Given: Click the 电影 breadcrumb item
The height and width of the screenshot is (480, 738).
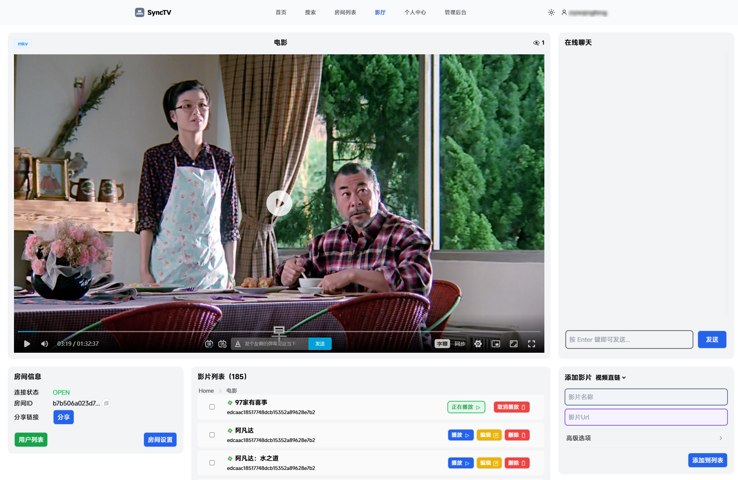Looking at the screenshot, I should click(232, 391).
